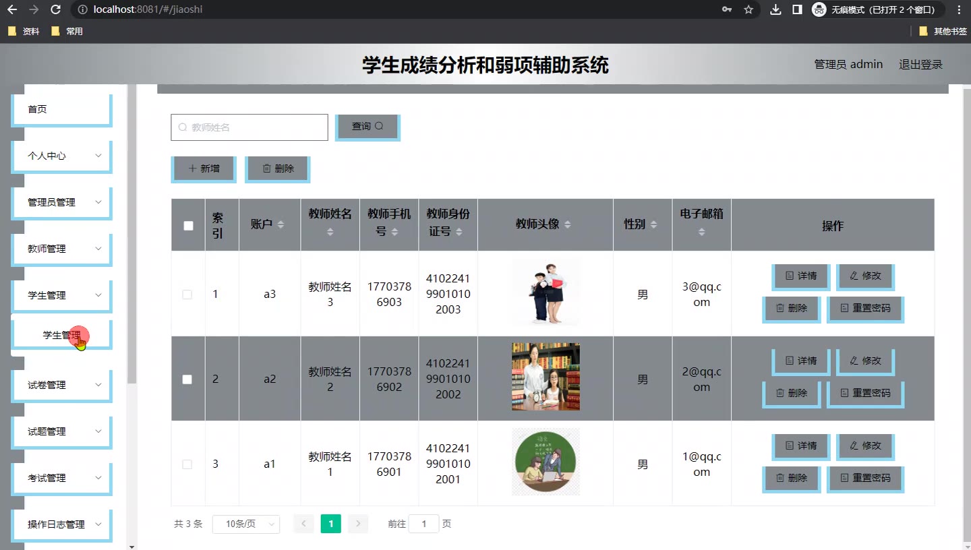View 详情 for account a2
Screen dimensions: 971x550
click(x=801, y=361)
